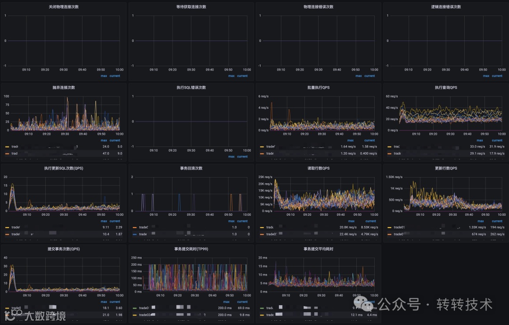This screenshot has width=509, height=325.
Task: Click the 33.0 req/s max value
Action: [x=477, y=146]
